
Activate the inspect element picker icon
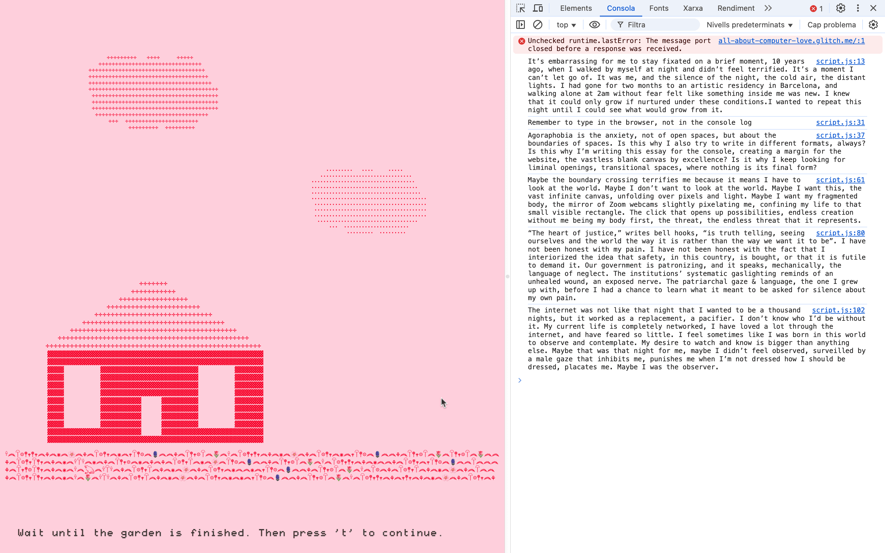point(520,8)
